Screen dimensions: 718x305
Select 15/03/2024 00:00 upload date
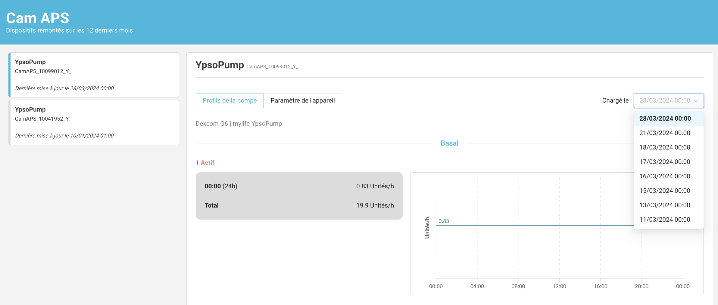669,191
